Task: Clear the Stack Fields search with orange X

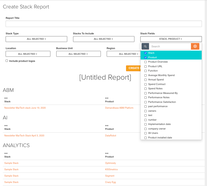Action: click(x=195, y=46)
